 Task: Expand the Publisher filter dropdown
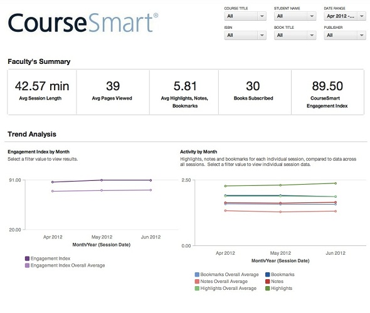click(345, 35)
